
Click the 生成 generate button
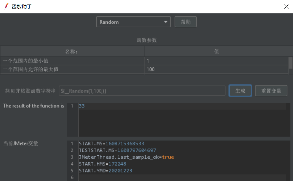tap(240, 91)
